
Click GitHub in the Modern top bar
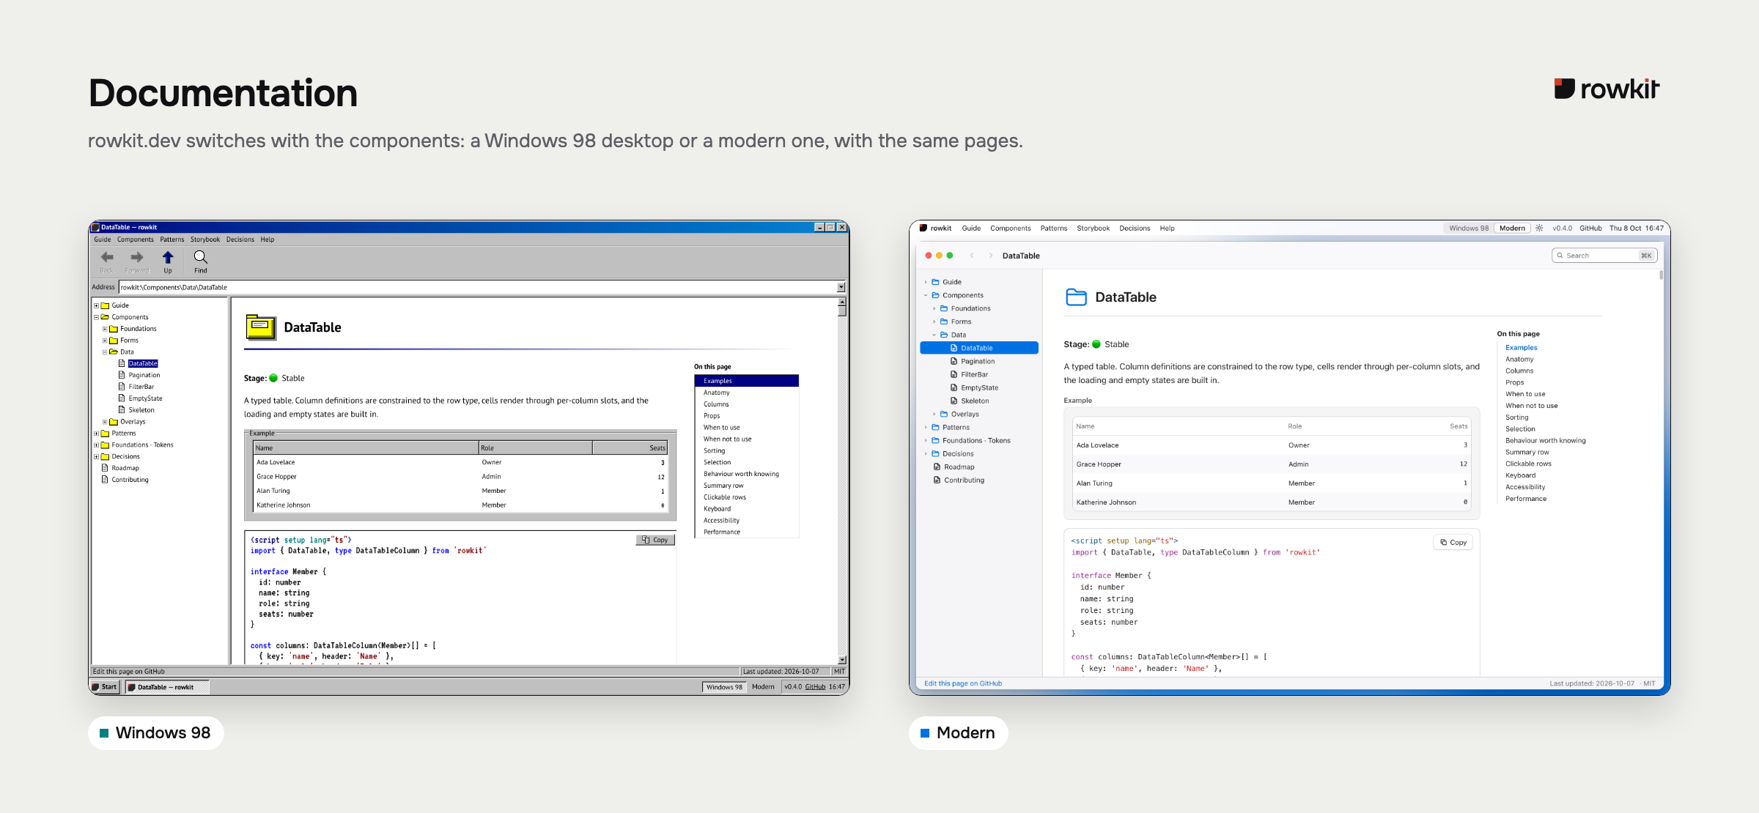point(1590,229)
